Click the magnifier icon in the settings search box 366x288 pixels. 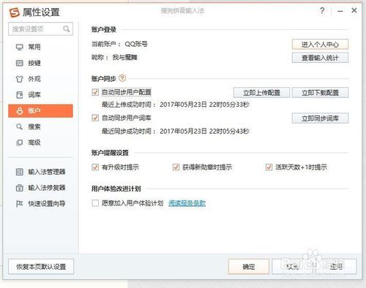tap(67, 29)
